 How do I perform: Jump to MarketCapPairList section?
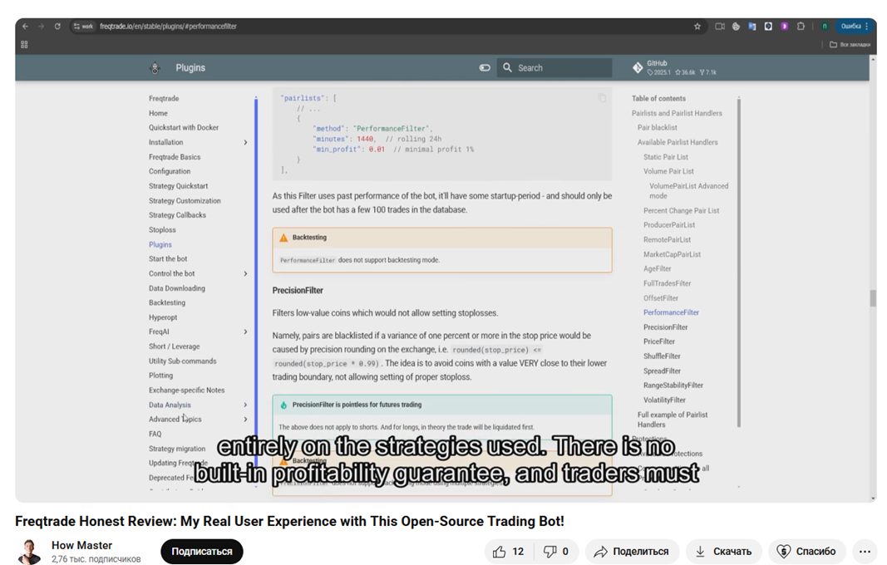coord(672,254)
